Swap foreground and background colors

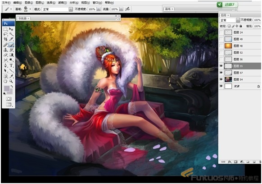coord(12,87)
